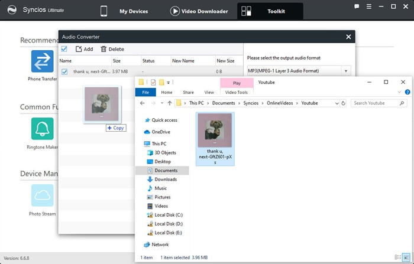The width and height of the screenshot is (414, 264).
Task: Toggle the select-all checkbox in Audio Converter
Action: pos(64,49)
